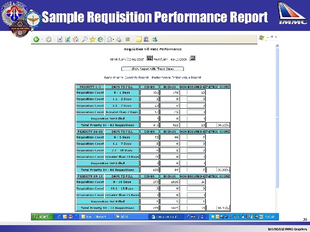
Task: Click Total Priority 09 - 15 Requisitions label
Action: [108, 208]
